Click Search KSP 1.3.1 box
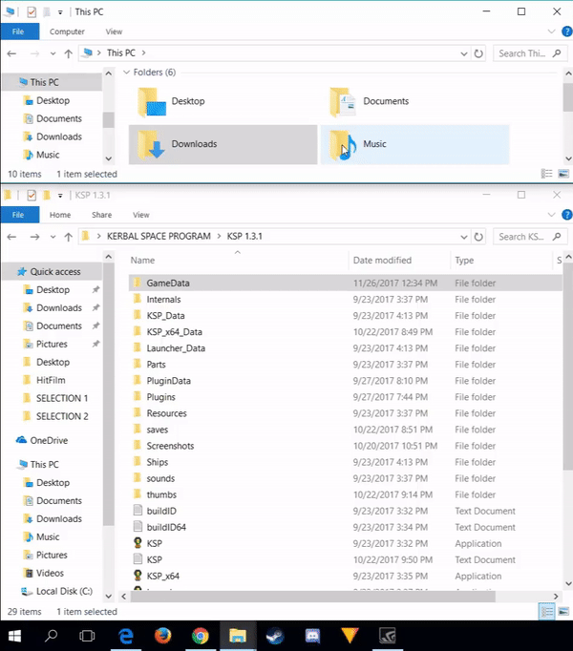This screenshot has width=573, height=651. pos(530,237)
